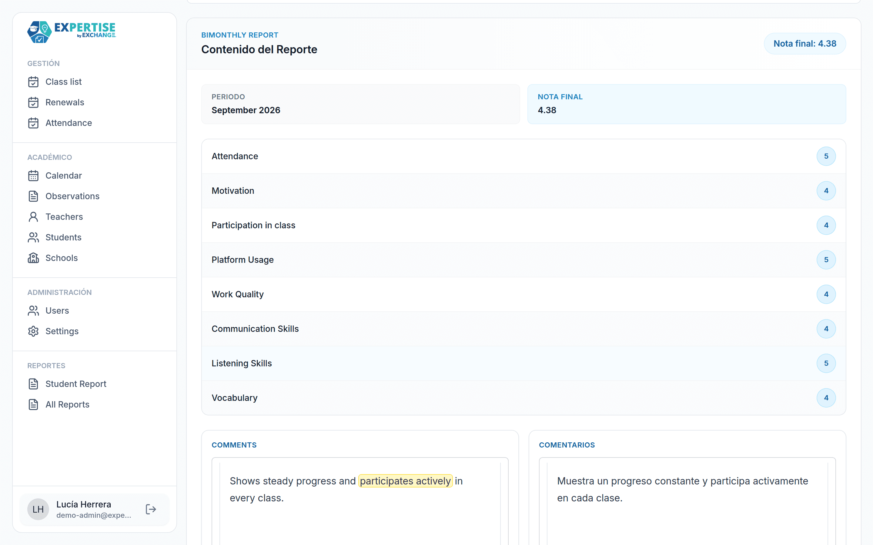Click the Nota final 4.38 badge
This screenshot has height=545, width=873.
pyautogui.click(x=805, y=44)
